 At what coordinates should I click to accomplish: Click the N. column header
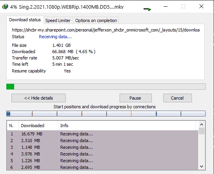pyautogui.click(x=13, y=126)
